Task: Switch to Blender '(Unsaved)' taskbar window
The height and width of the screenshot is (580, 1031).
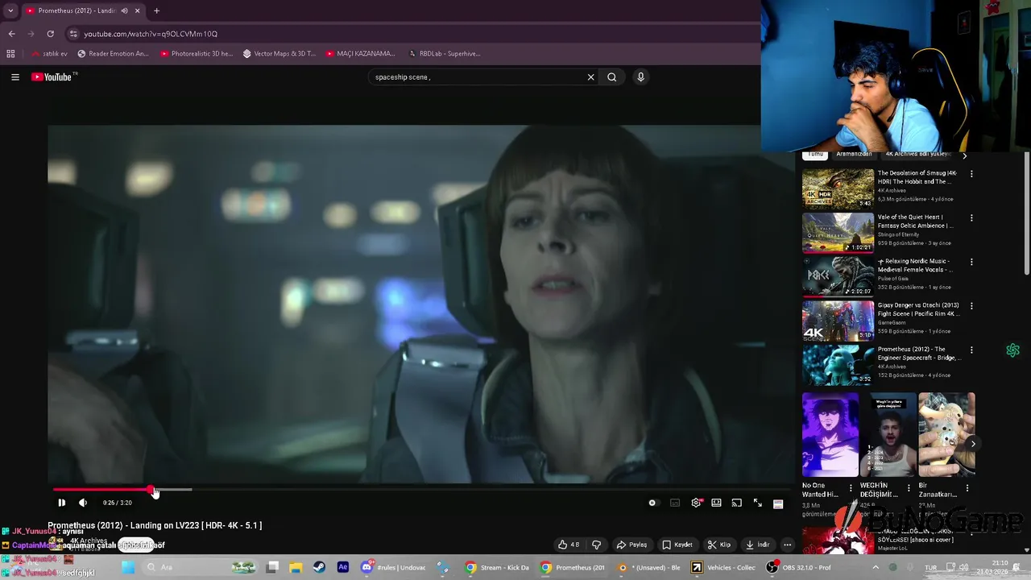Action: [649, 567]
